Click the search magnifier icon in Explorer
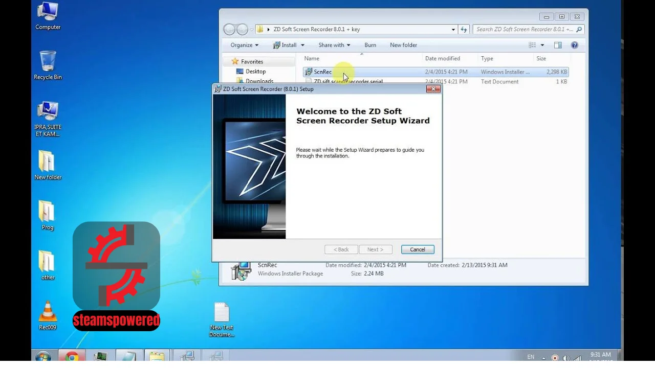655x368 pixels. (579, 30)
